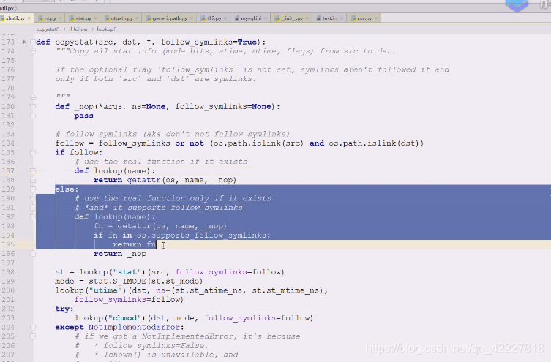Click the util.py navigation bar crumb
The width and height of the screenshot is (551, 362).
coord(7,8)
